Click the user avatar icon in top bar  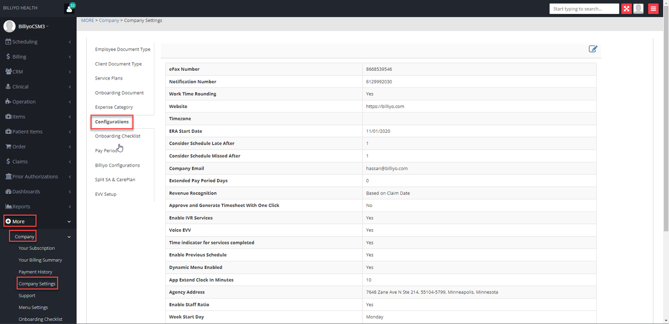click(x=639, y=9)
